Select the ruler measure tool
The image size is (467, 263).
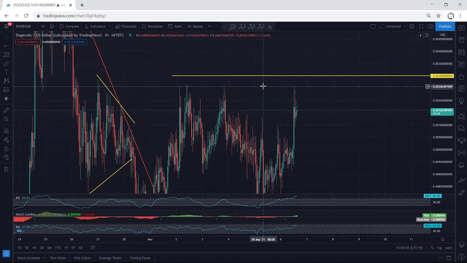pos(6,110)
